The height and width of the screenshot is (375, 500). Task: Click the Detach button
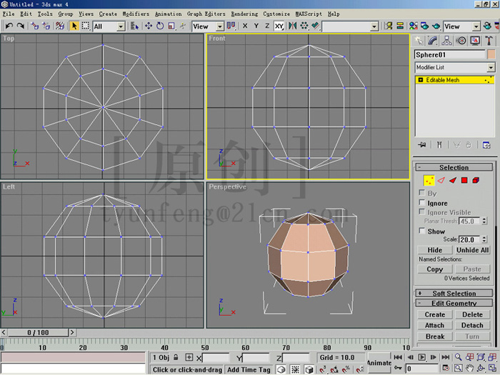[x=472, y=325]
